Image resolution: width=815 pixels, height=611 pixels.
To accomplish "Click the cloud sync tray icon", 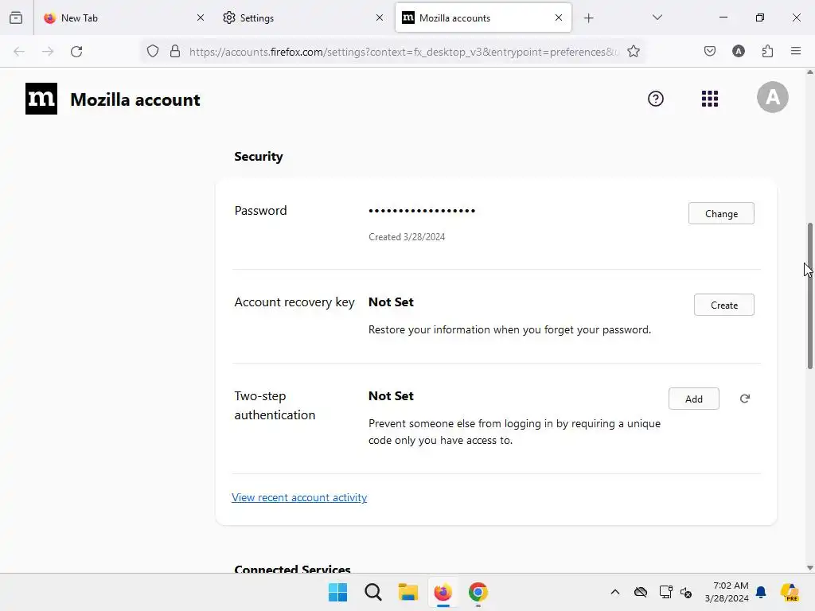I will coord(641,592).
